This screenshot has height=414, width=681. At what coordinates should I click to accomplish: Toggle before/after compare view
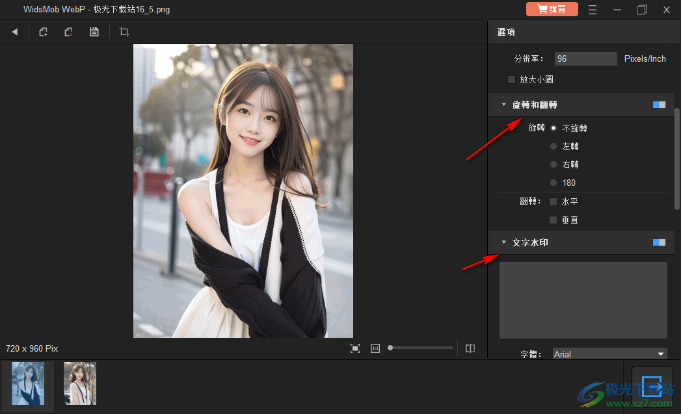click(470, 348)
